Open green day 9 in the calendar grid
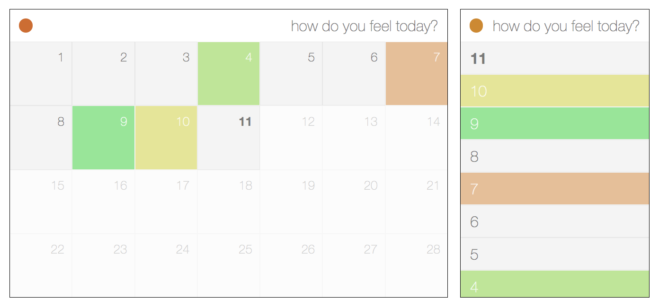Image resolution: width=659 pixels, height=308 pixels. 104,138
